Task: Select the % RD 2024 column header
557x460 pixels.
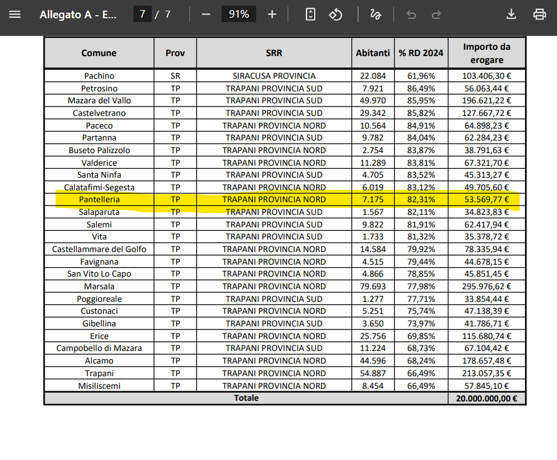Action: click(x=421, y=53)
